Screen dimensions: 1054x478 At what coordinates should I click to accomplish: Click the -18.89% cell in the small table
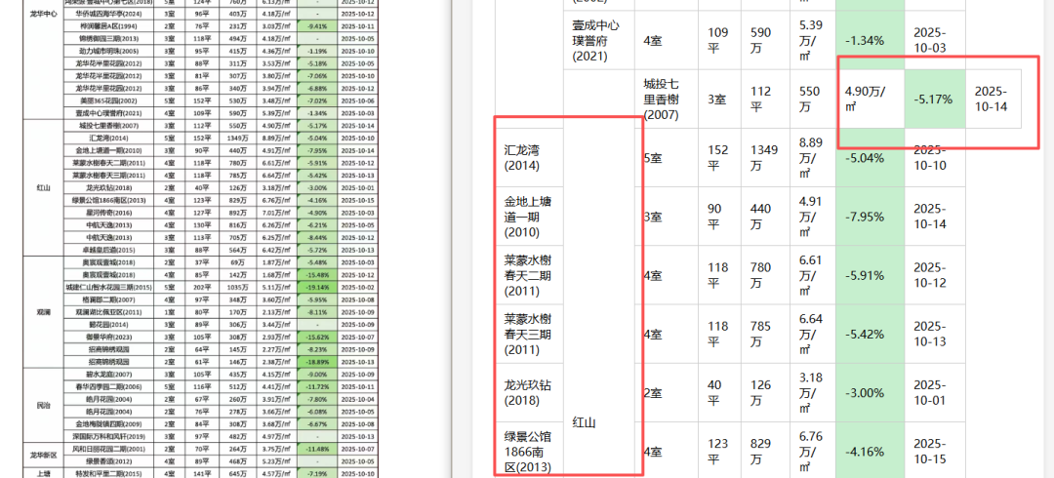click(316, 362)
